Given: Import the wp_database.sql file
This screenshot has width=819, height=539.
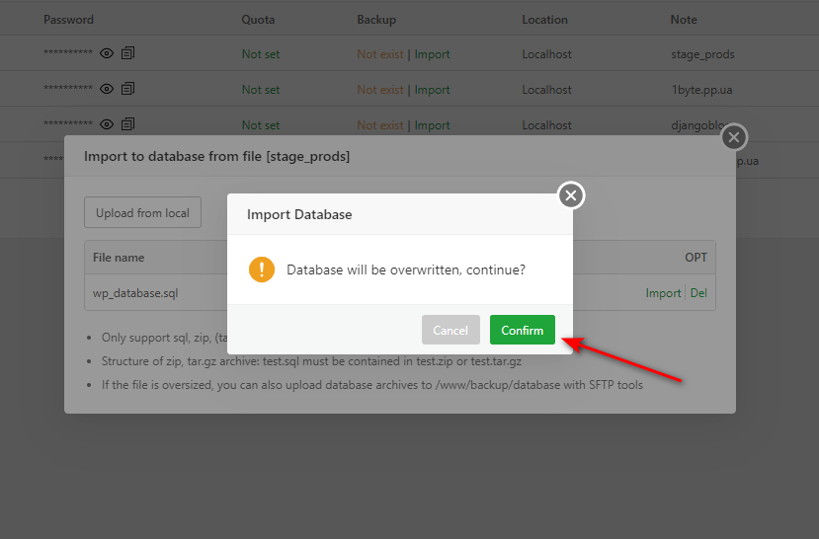Looking at the screenshot, I should [663, 293].
